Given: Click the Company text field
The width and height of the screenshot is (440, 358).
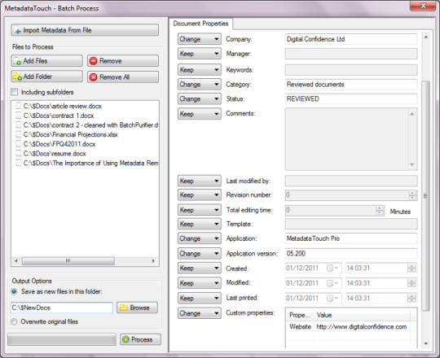Looking at the screenshot, I should 351,39.
